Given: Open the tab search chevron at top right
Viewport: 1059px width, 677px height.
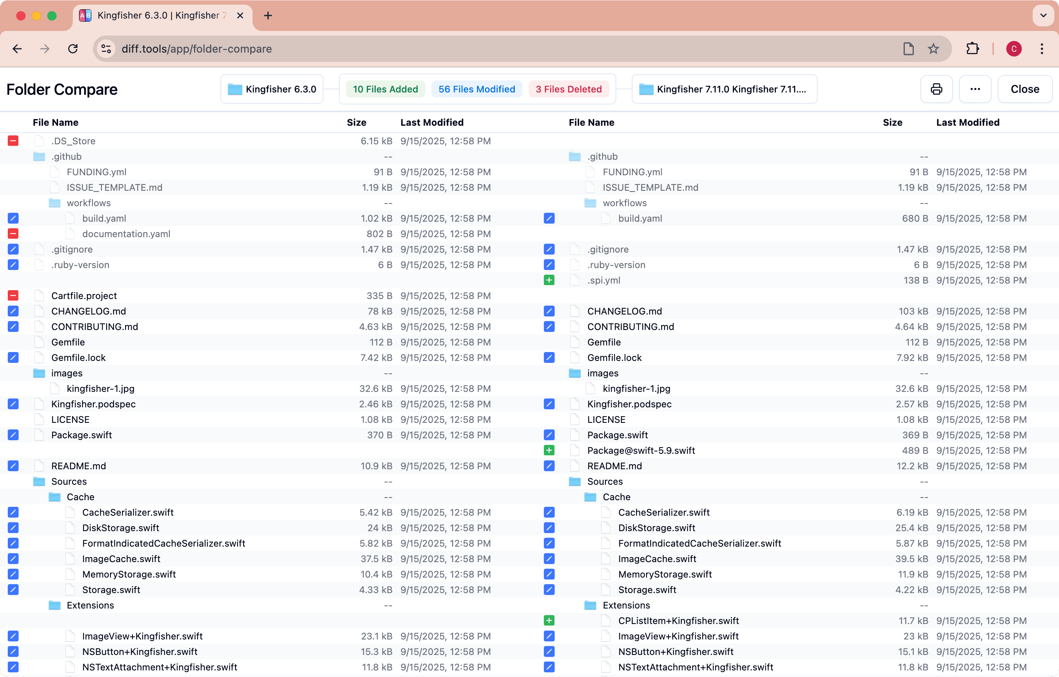Looking at the screenshot, I should 1043,15.
